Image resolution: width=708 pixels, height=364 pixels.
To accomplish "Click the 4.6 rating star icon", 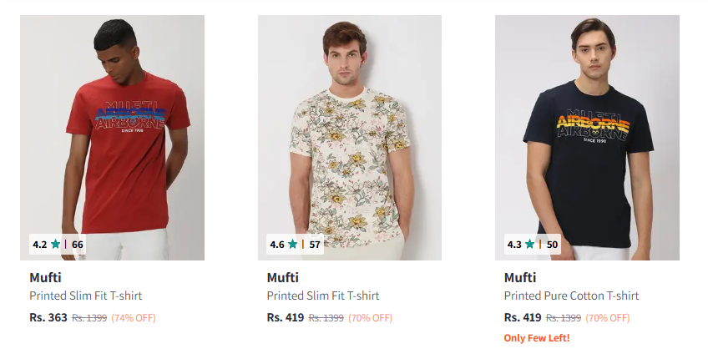I will tap(293, 245).
